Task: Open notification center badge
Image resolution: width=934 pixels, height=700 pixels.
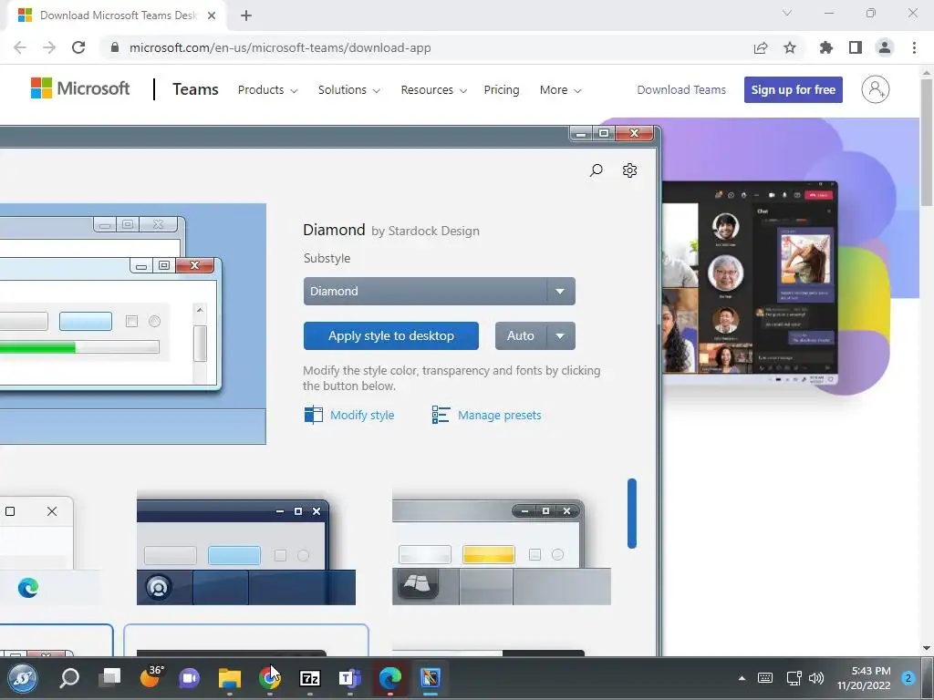Action: coord(908,678)
